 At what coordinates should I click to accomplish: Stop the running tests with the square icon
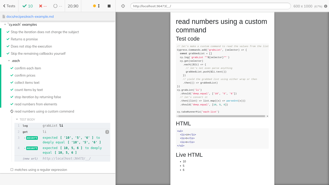pyautogui.click(x=109, y=6)
